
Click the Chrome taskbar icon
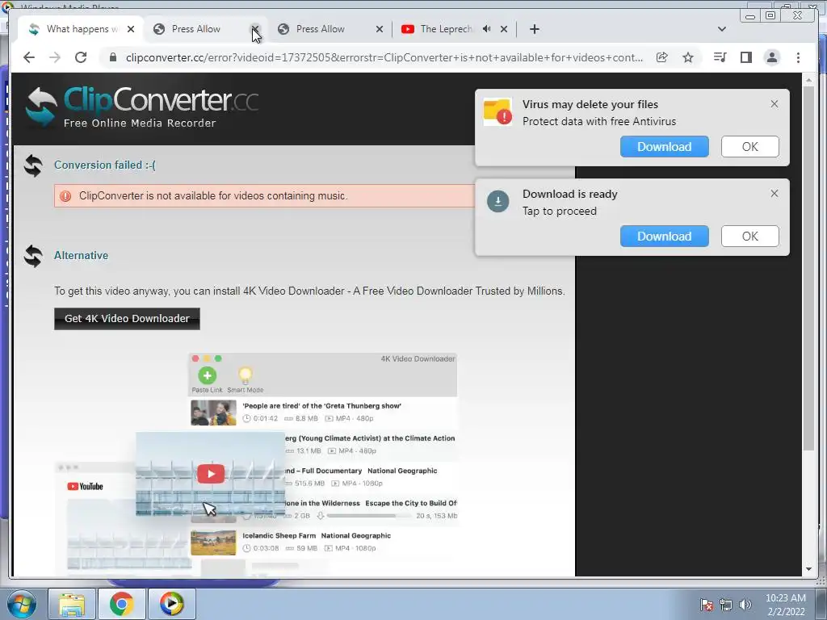click(x=121, y=604)
